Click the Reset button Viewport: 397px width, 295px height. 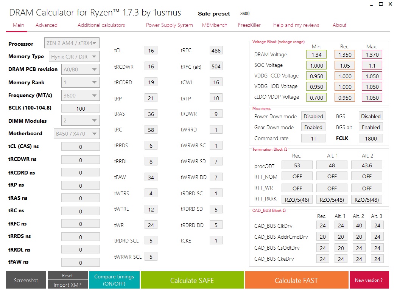click(x=68, y=275)
